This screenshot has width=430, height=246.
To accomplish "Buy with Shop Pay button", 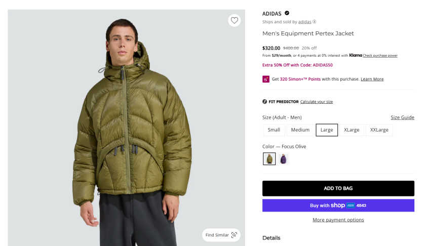I will [x=338, y=206].
